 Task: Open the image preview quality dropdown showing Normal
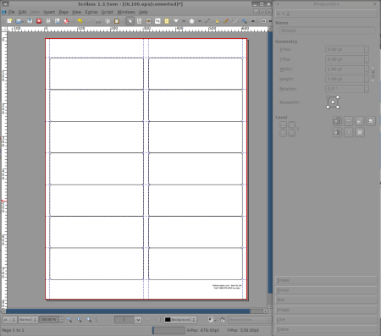(x=28, y=320)
